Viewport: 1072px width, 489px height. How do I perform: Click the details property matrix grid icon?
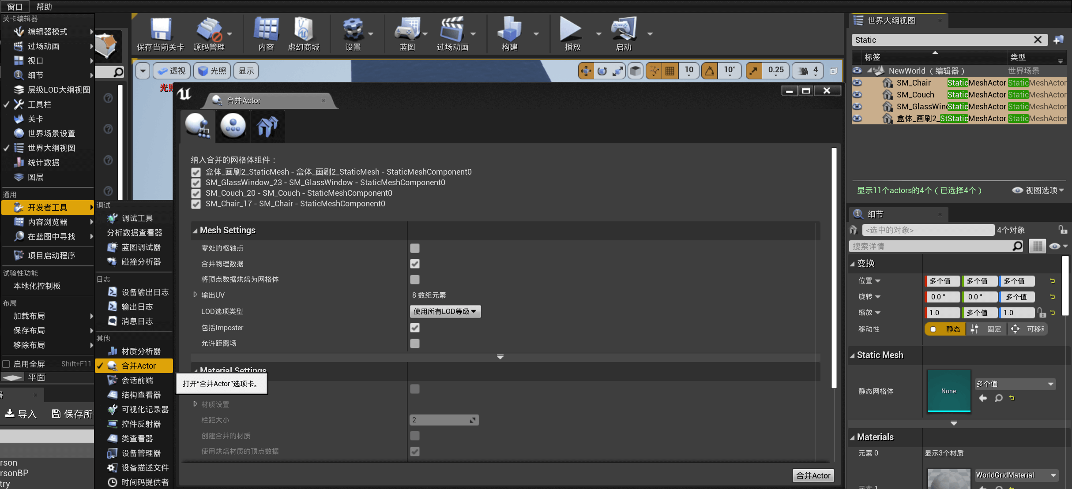click(x=1037, y=246)
